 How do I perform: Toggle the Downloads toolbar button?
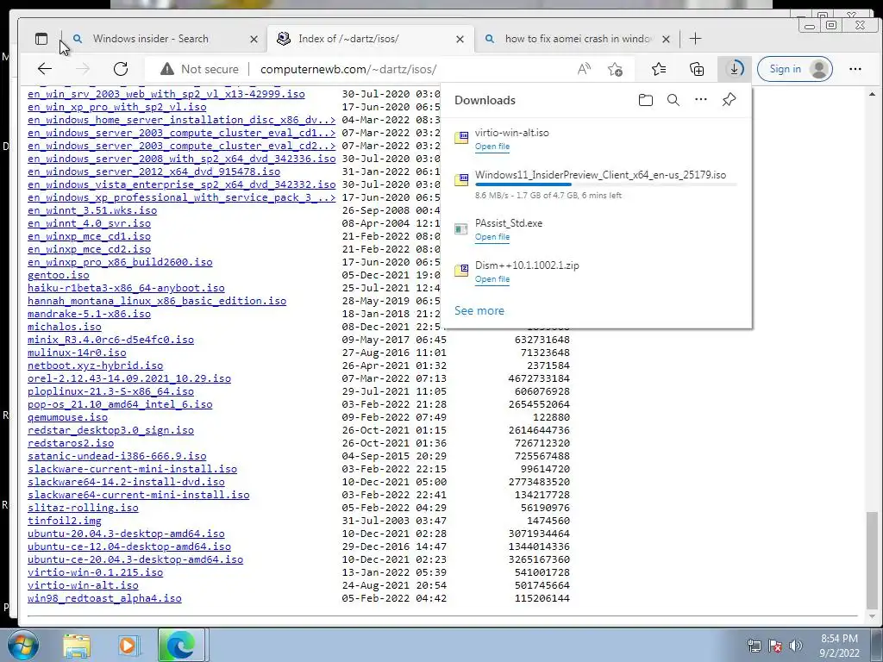coord(735,69)
